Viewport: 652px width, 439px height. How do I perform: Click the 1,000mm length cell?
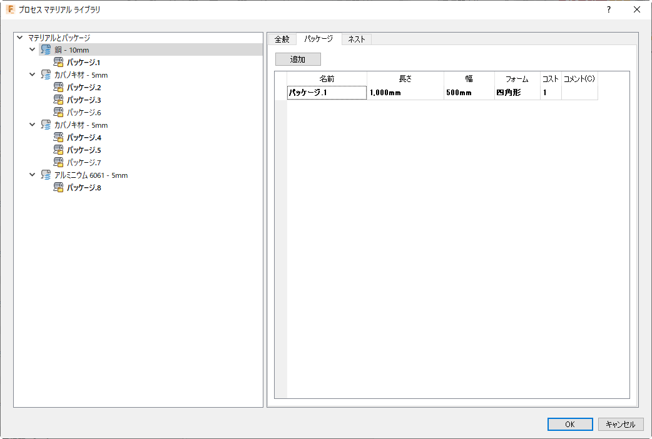(x=405, y=93)
